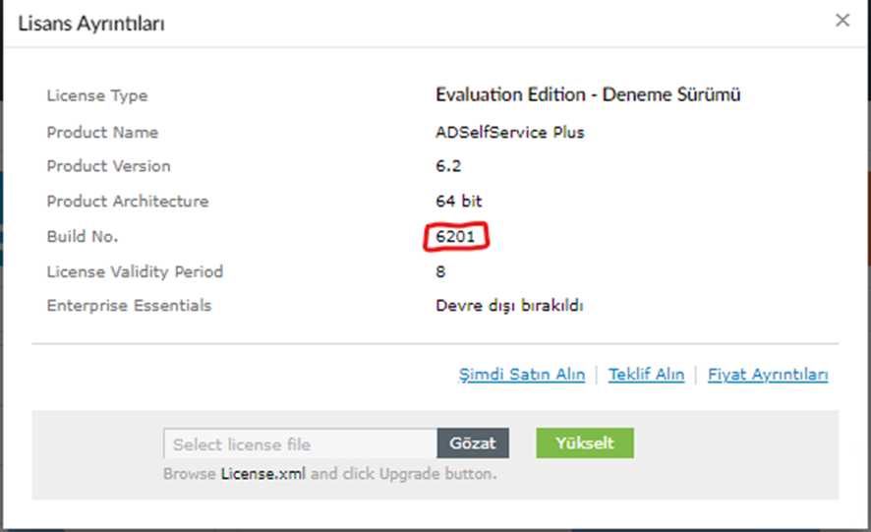Viewport: 871px width, 532px height.
Task: Click the License Validity Period label
Action: coord(135,271)
